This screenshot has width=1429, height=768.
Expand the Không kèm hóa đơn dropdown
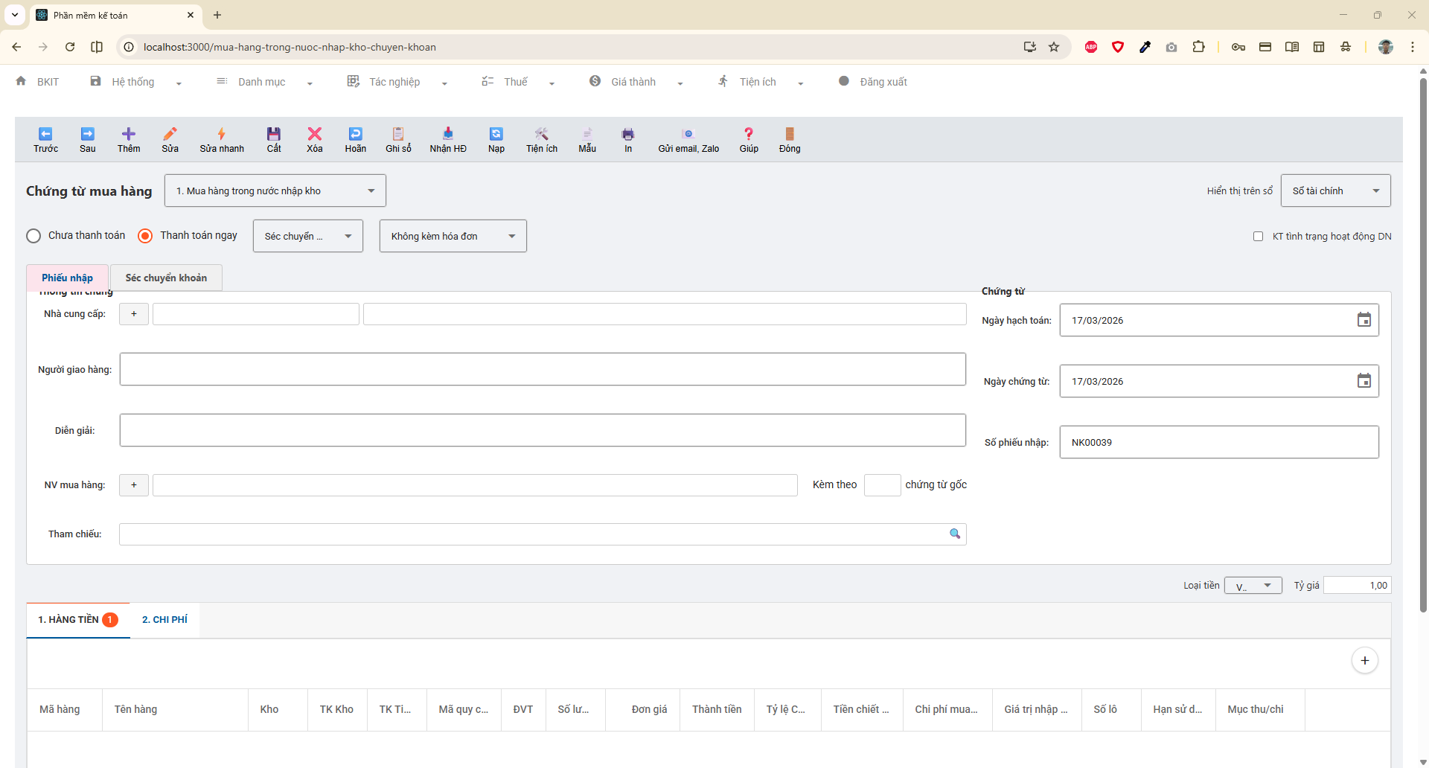453,236
